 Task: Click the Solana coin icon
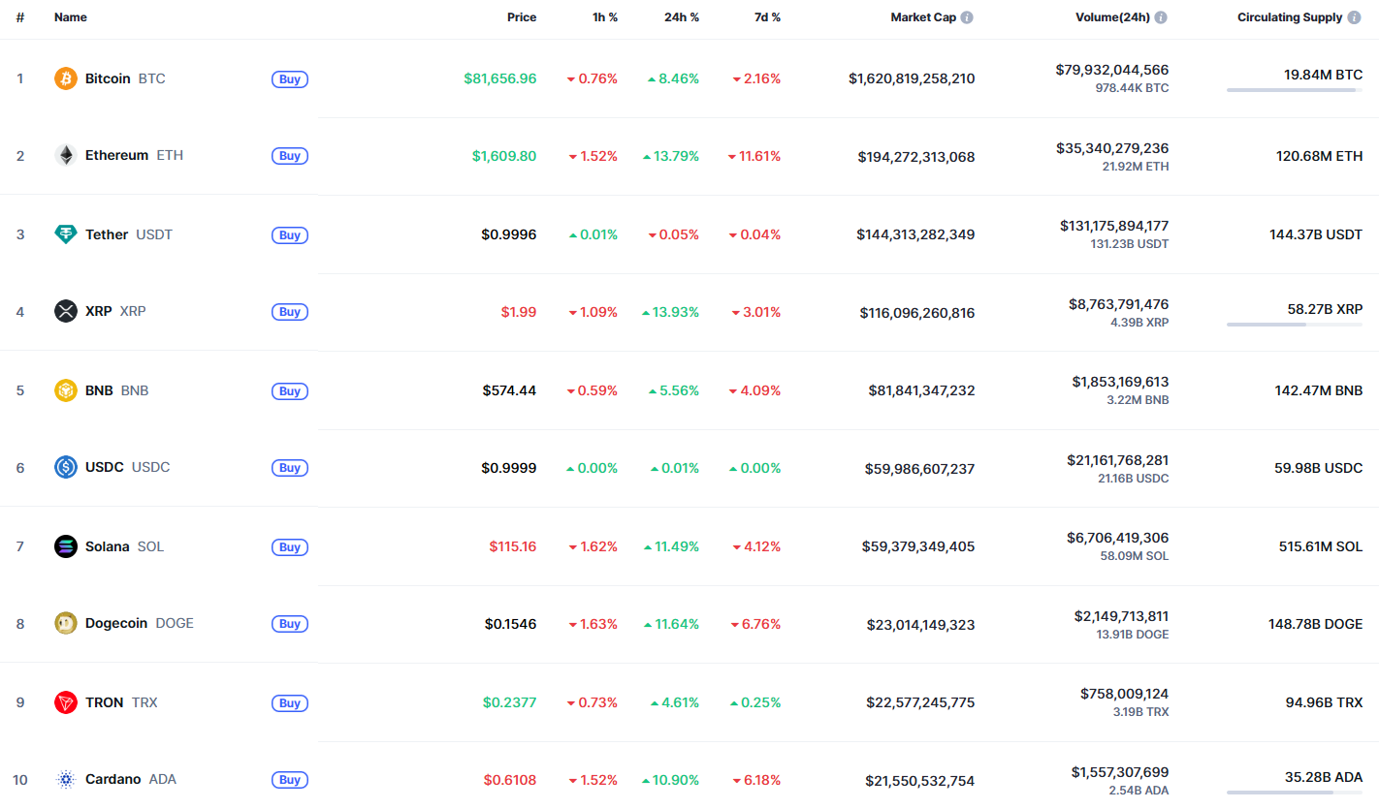(65, 546)
